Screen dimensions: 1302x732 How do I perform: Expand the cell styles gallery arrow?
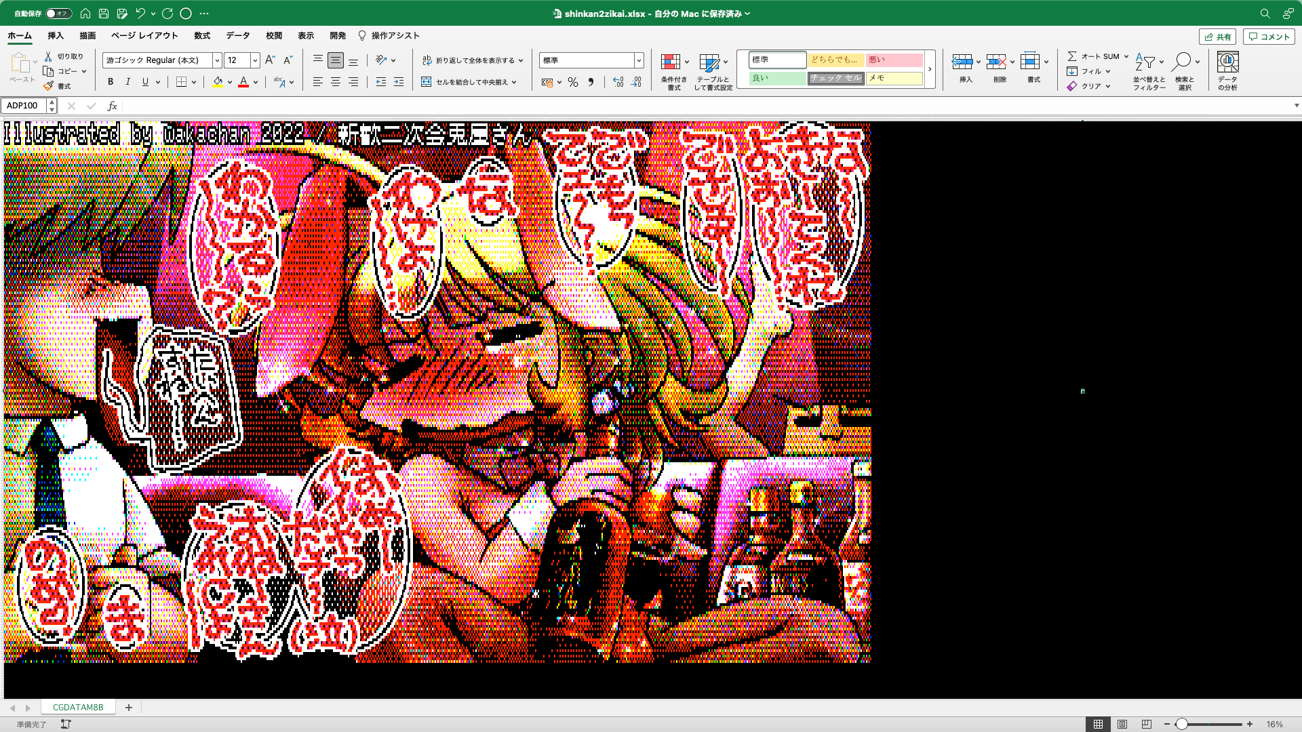(x=930, y=69)
